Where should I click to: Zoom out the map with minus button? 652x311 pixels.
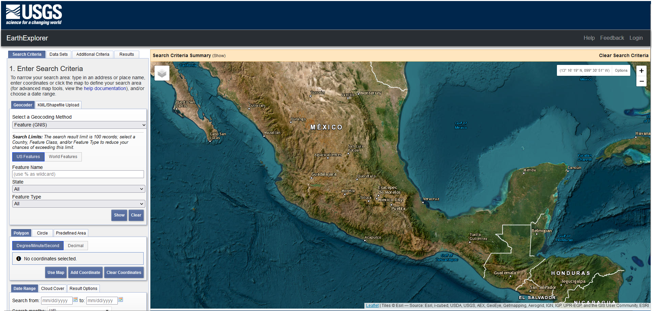point(641,81)
